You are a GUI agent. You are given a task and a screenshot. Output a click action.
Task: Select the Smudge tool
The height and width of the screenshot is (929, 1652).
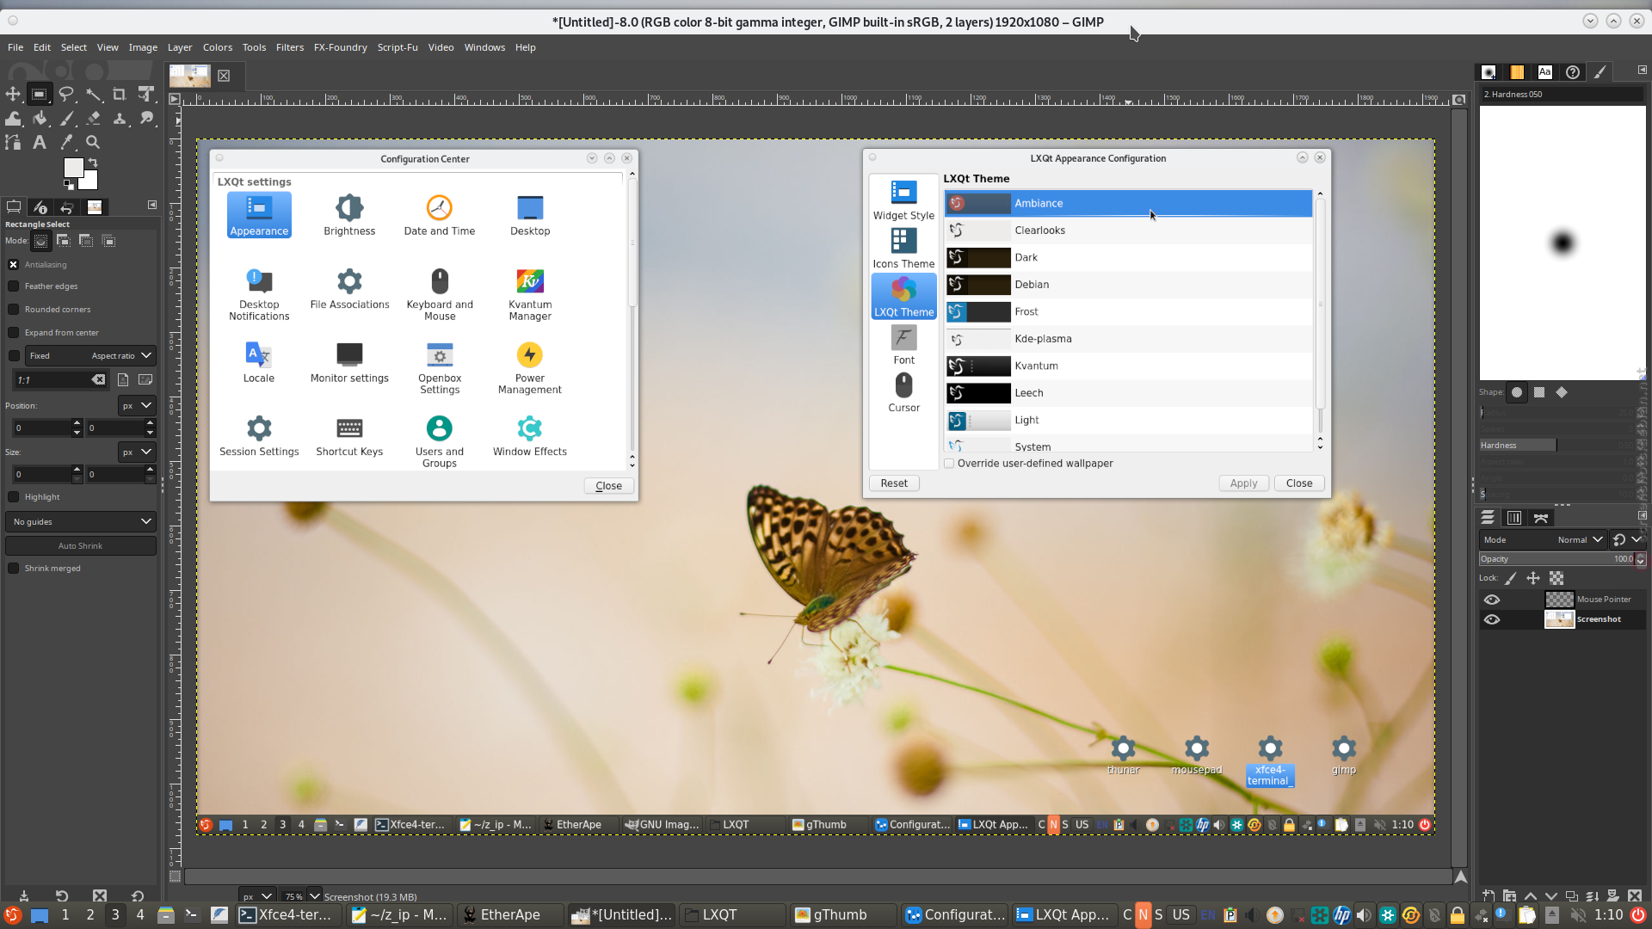(x=146, y=118)
